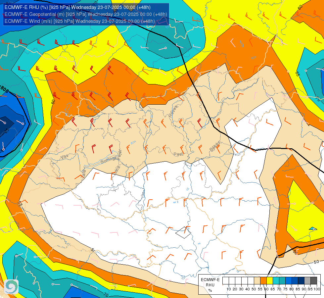The height and width of the screenshot is (298, 324).
Task: Click the white legend swatch between 40 and 50
Action: 251,281
